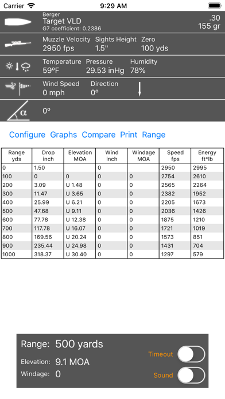Tap the wind direction arrow indicator
225x399 pixels.
139,89
